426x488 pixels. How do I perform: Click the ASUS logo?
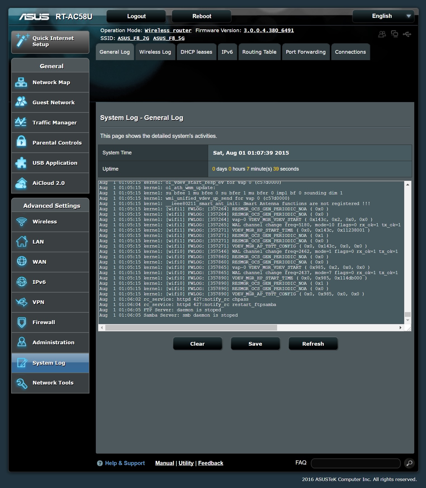coord(34,17)
